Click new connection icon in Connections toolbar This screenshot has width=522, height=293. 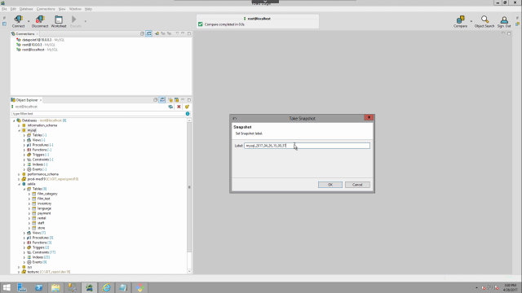(x=157, y=33)
